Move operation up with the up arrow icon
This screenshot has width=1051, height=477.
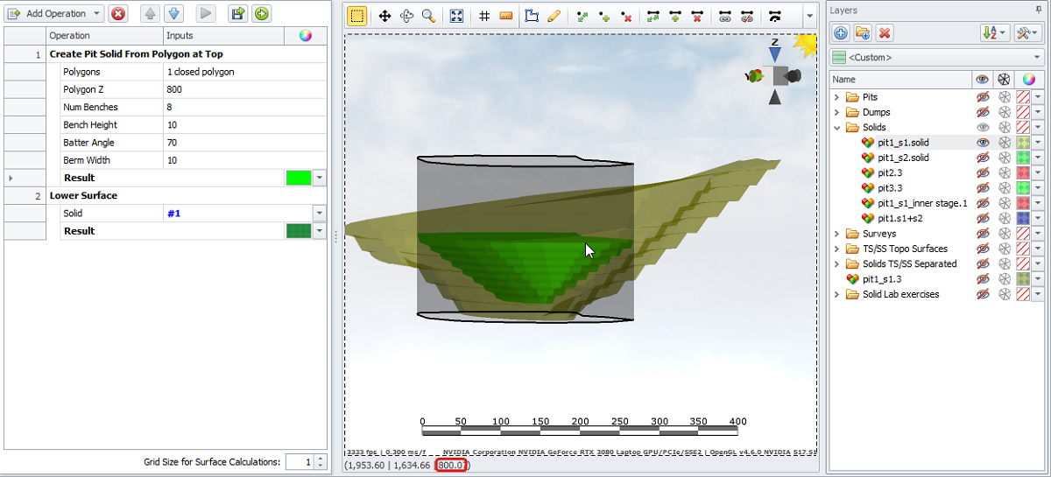pyautogui.click(x=151, y=14)
